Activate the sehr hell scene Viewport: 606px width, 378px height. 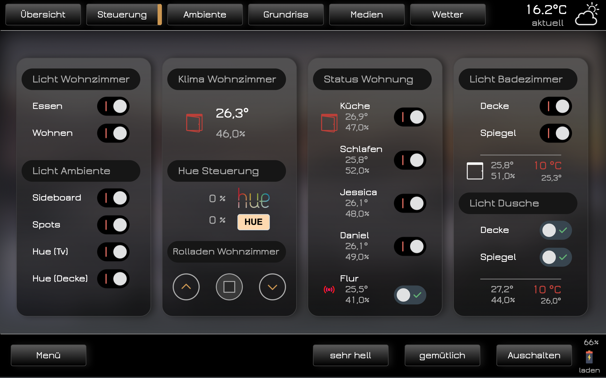pos(351,355)
